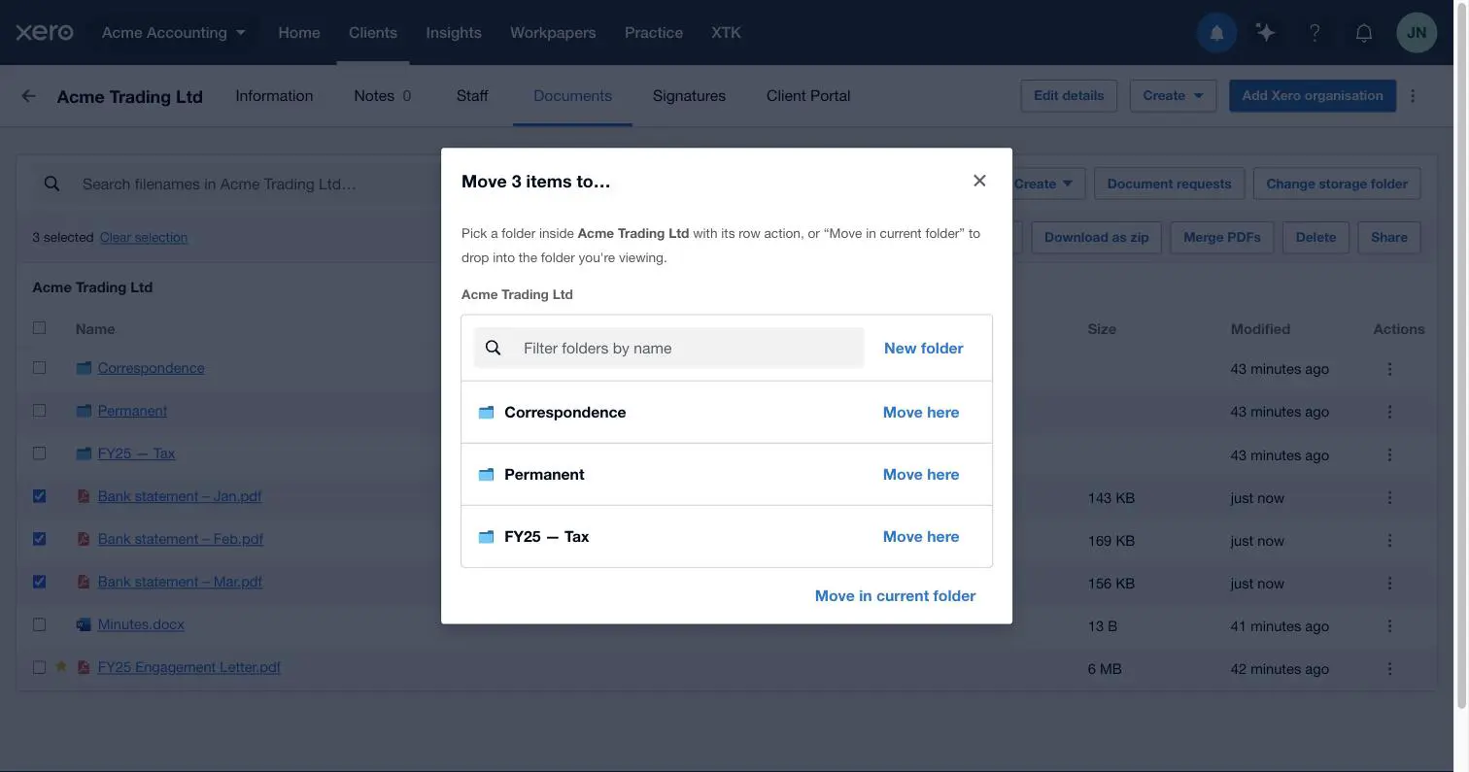Open the Insights menu
The height and width of the screenshot is (772, 1469).
pos(454,33)
